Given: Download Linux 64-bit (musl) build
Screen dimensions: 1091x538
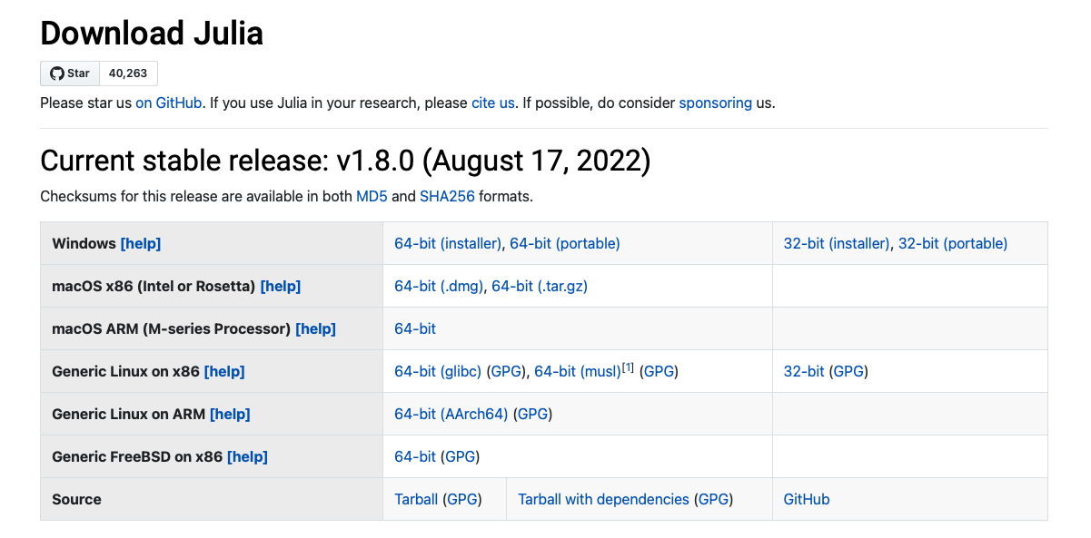Looking at the screenshot, I should click(578, 371).
